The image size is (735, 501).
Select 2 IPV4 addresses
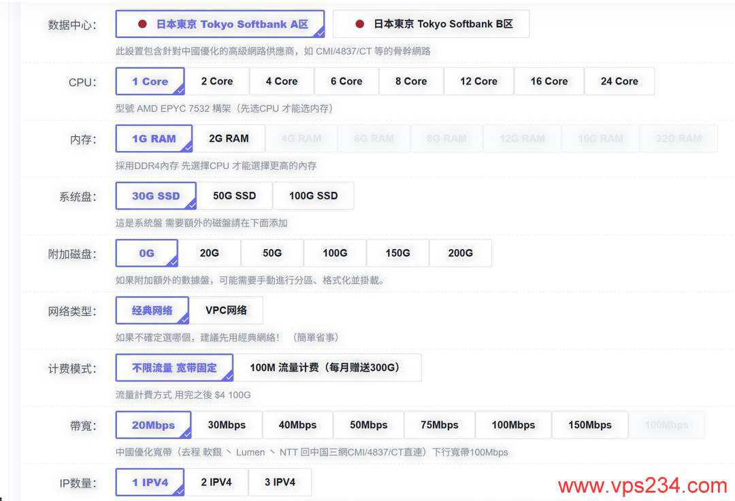pyautogui.click(x=217, y=481)
